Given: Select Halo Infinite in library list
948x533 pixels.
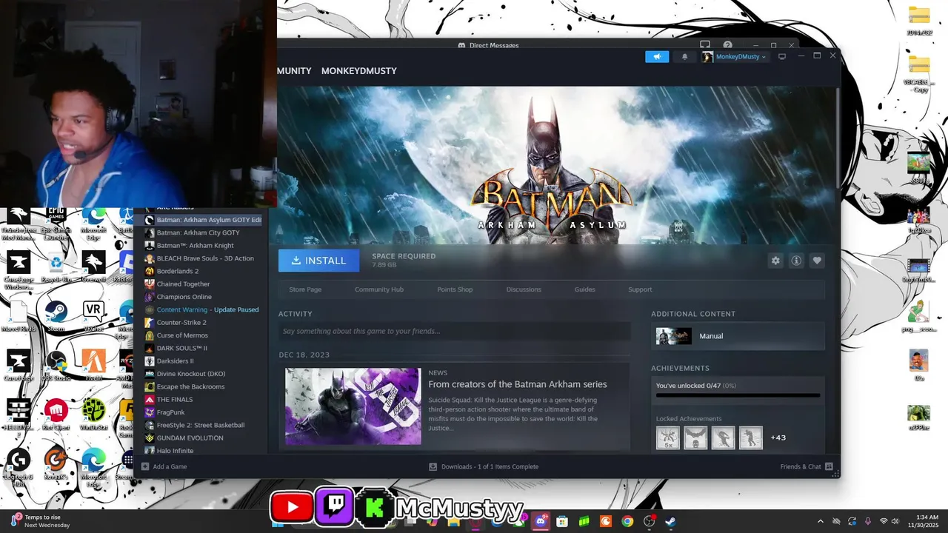Looking at the screenshot, I should pyautogui.click(x=175, y=450).
